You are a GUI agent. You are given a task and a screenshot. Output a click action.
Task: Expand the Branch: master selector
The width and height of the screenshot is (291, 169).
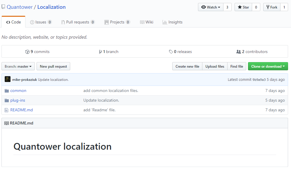(x=18, y=66)
